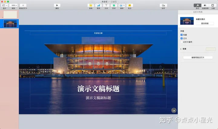Click the 幻灯片布局 inspector header
The height and width of the screenshot is (129, 218).
198,12
